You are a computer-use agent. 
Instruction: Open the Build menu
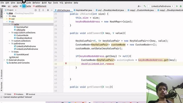[44, 3]
